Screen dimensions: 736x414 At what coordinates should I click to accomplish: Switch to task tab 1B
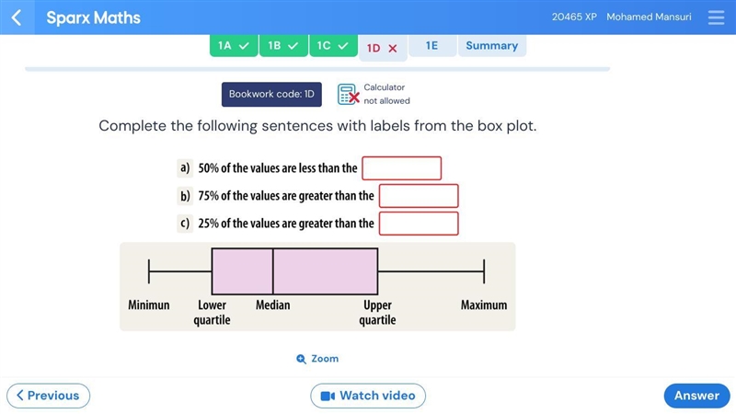point(283,45)
